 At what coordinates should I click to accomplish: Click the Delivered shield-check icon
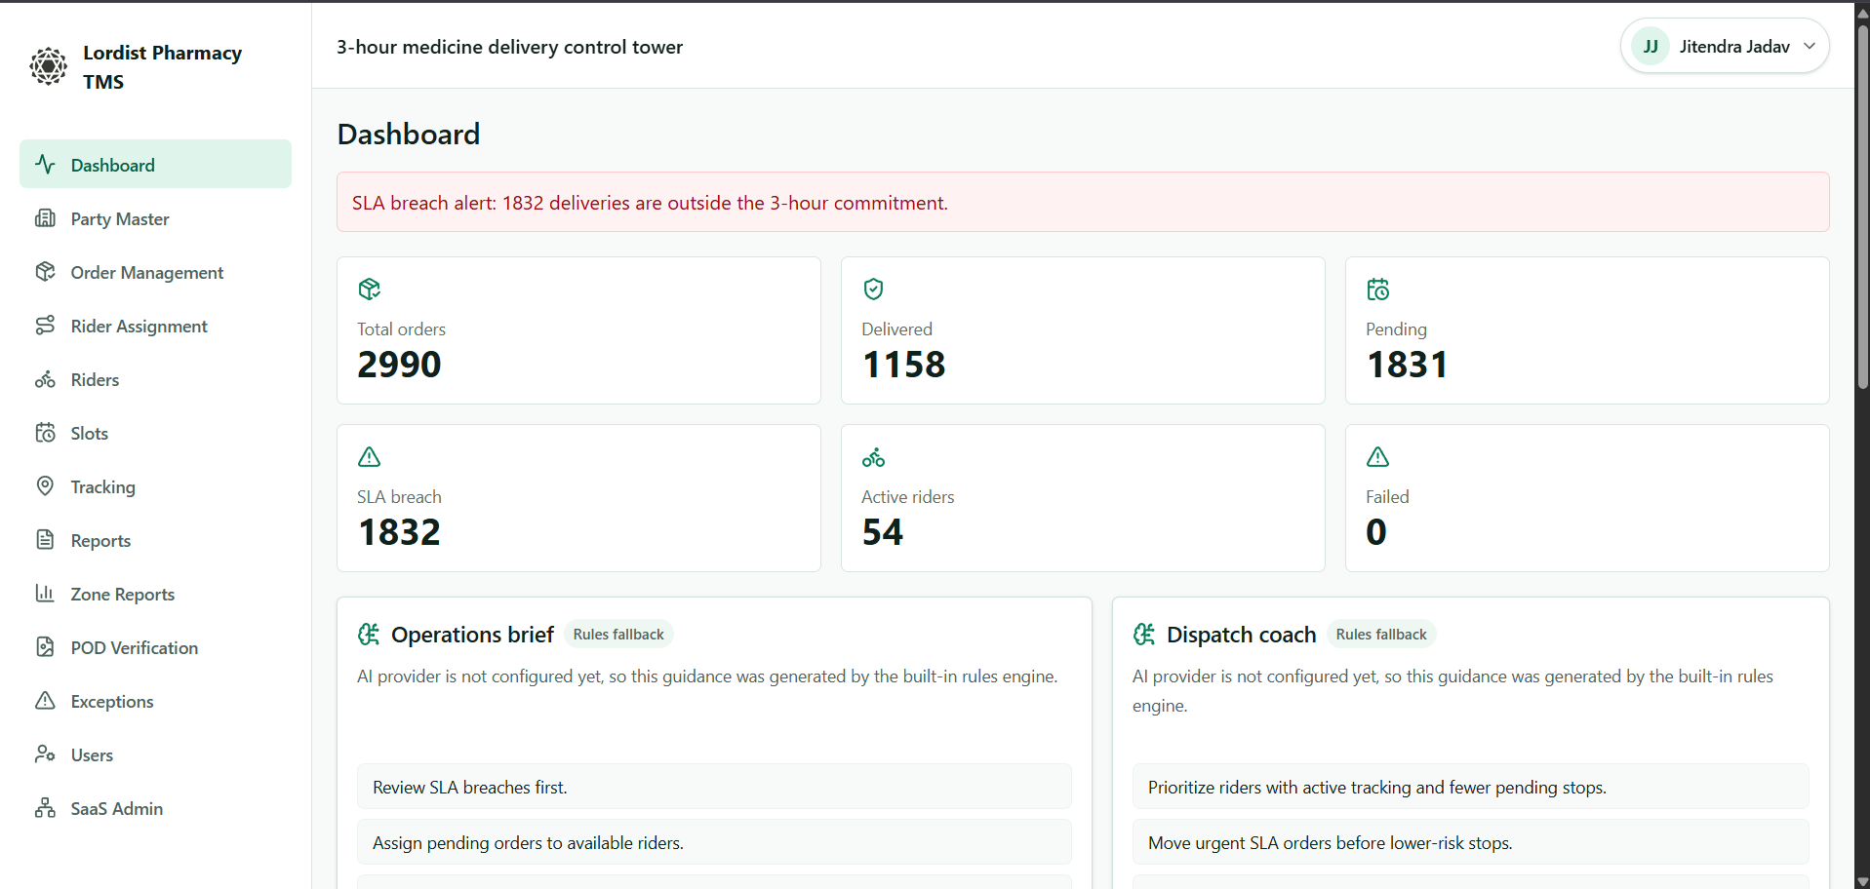coord(873,289)
